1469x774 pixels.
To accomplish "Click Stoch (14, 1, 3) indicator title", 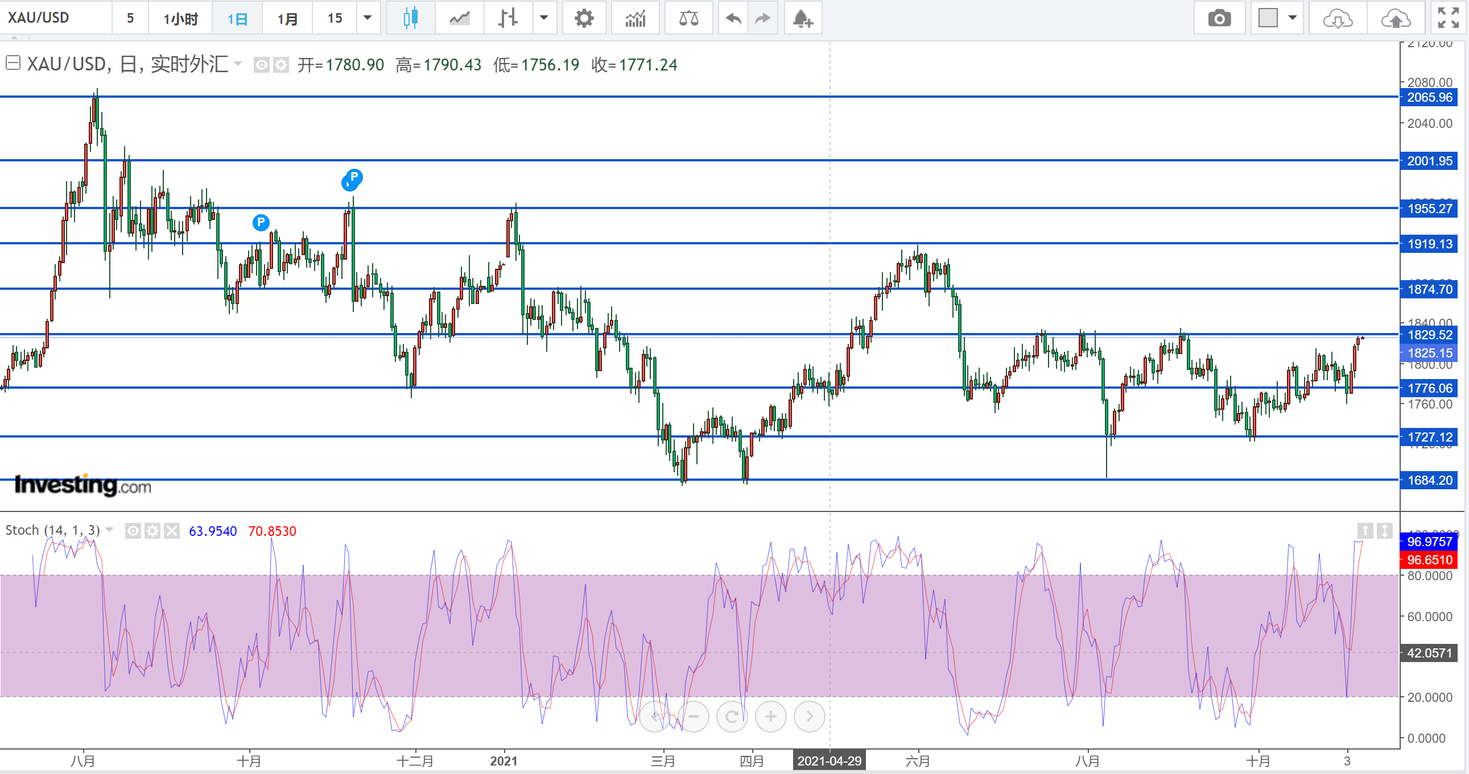I will [52, 530].
